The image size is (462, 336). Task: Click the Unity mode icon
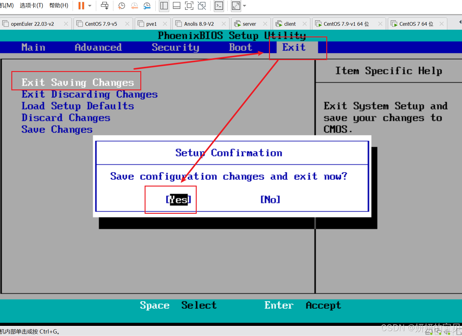(x=202, y=6)
